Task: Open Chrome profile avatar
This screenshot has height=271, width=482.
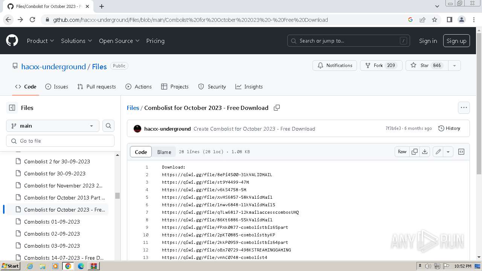Action: (461, 20)
